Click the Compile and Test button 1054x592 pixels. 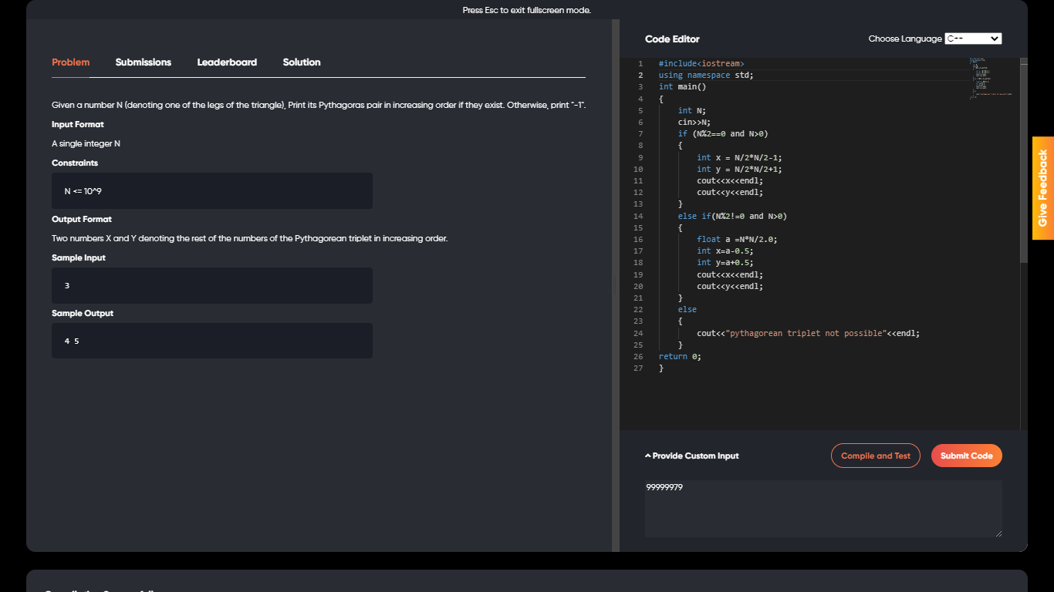[x=875, y=456]
